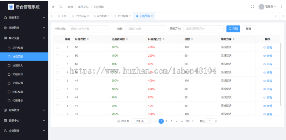
Task: Check the checkbox for row 3
Action: coord(58,64)
